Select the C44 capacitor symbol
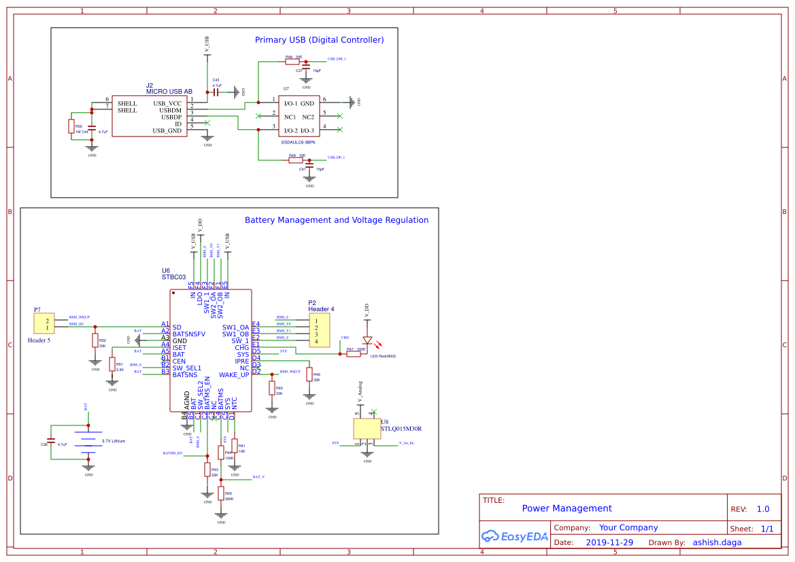Screen dimensions: 795x562 pos(92,128)
